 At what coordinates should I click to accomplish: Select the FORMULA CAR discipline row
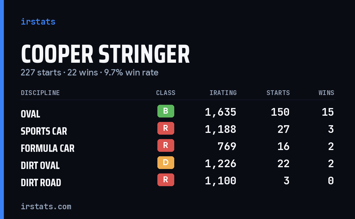177,146
